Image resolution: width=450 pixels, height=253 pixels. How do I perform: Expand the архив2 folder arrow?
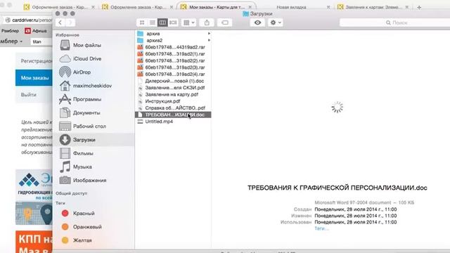pyautogui.click(x=209, y=41)
